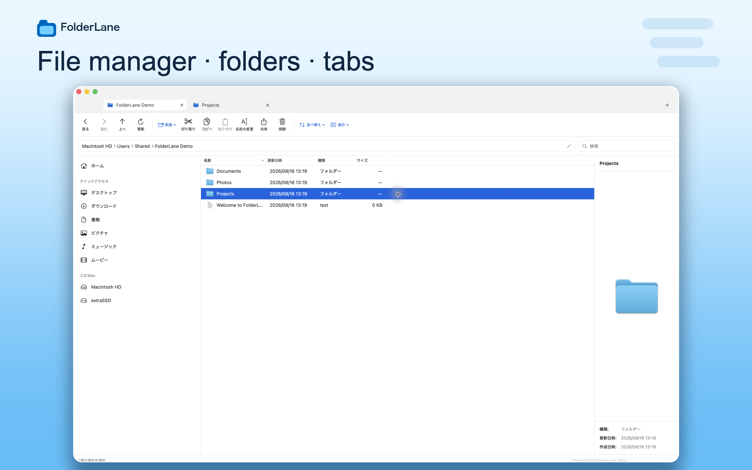Click the Projects title in preview pane
Viewport: 752px width, 470px height.
pos(609,163)
